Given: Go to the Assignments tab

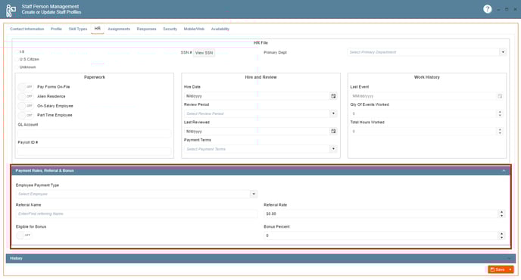Looking at the screenshot, I should point(119,29).
